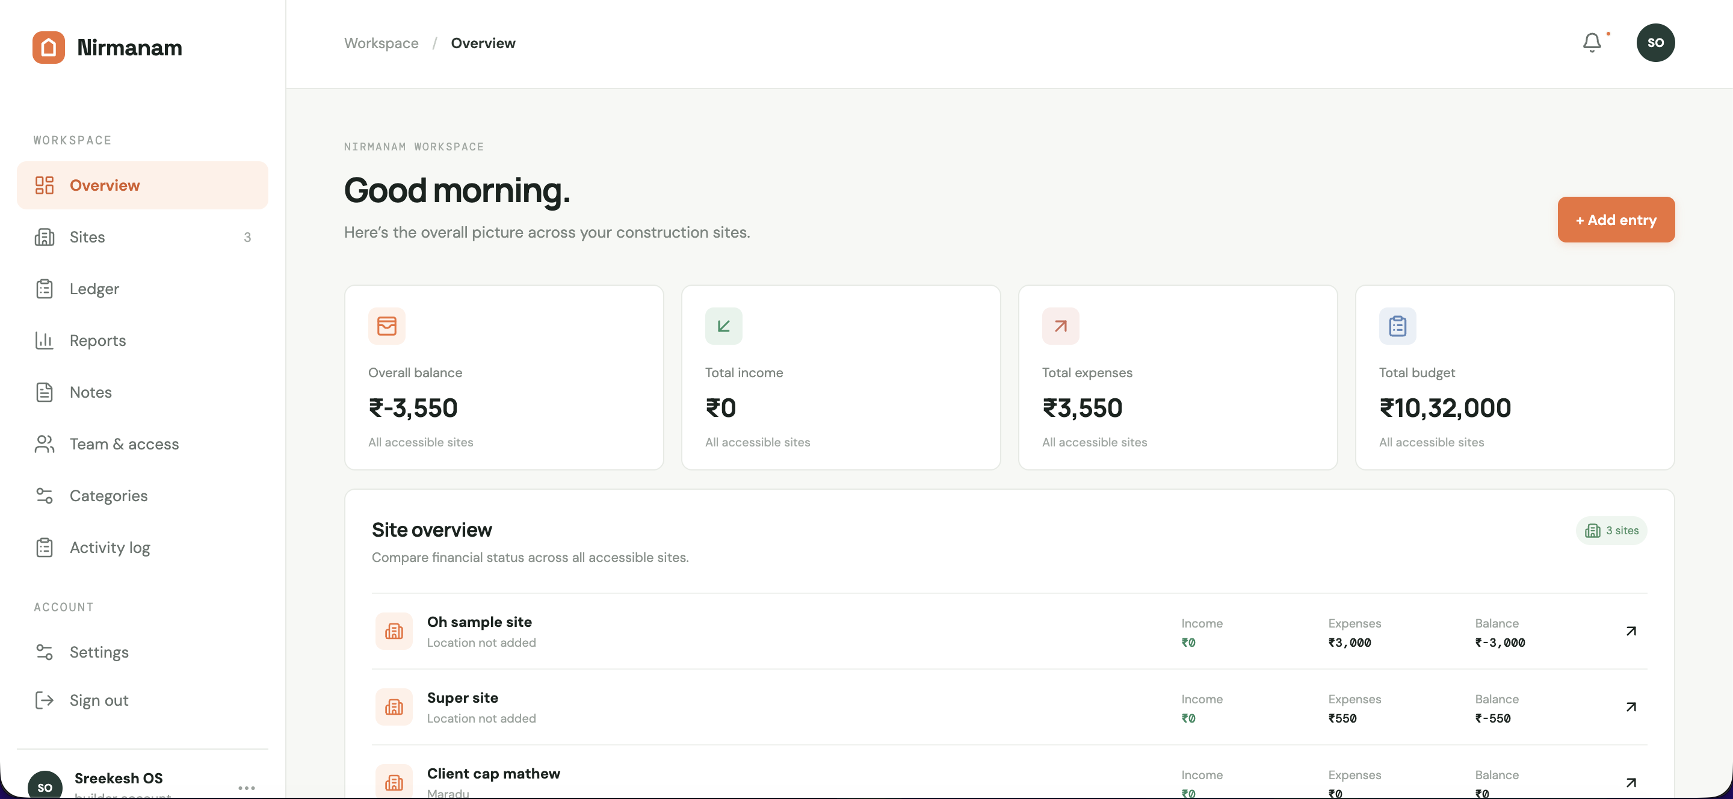1733x799 pixels.
Task: Open account Settings label
Action: pyautogui.click(x=99, y=652)
